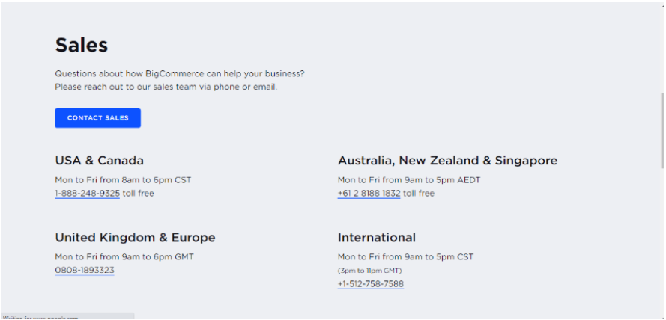Select the United Kingdom & Europe heading
Viewport: 666px width, 320px height.
pyautogui.click(x=135, y=237)
